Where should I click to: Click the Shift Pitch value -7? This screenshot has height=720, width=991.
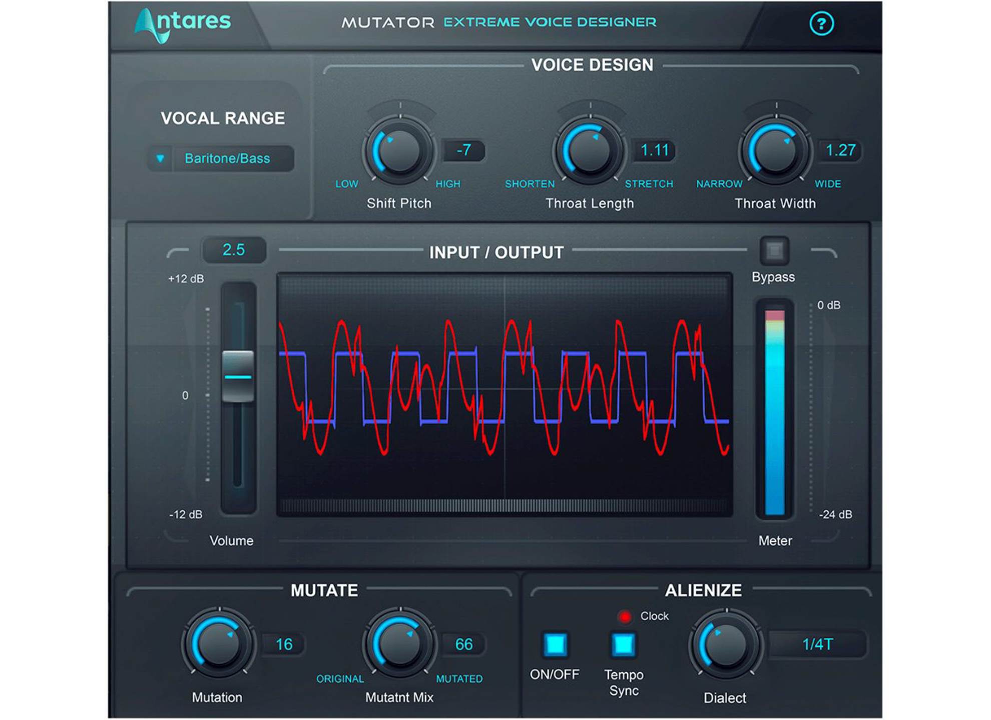463,150
